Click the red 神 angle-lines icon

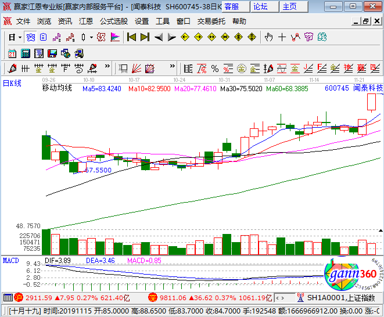coord(349,69)
